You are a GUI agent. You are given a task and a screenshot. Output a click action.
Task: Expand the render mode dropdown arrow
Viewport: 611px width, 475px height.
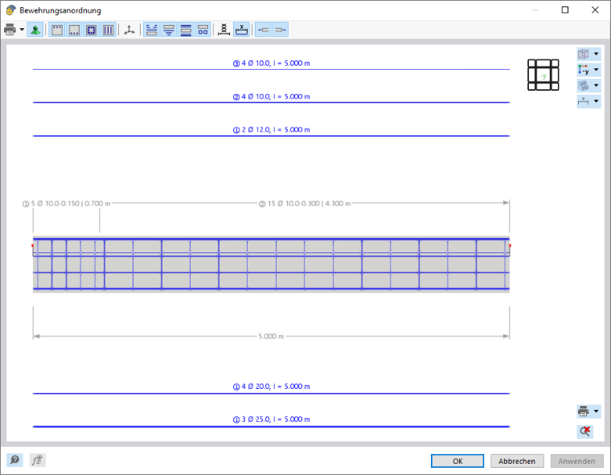[597, 85]
